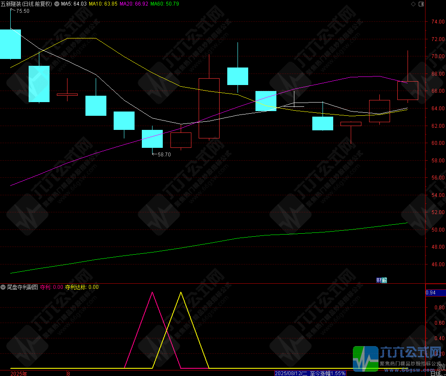
Task: Click the magenta MA20: 66.92 label
Action: coord(134,4)
